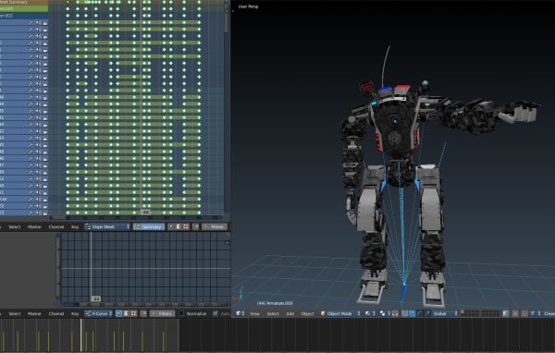Toggle the show-hidden ghost icon in the Dope Sheet header
Screen dimensions: 555x353
coord(178,226)
